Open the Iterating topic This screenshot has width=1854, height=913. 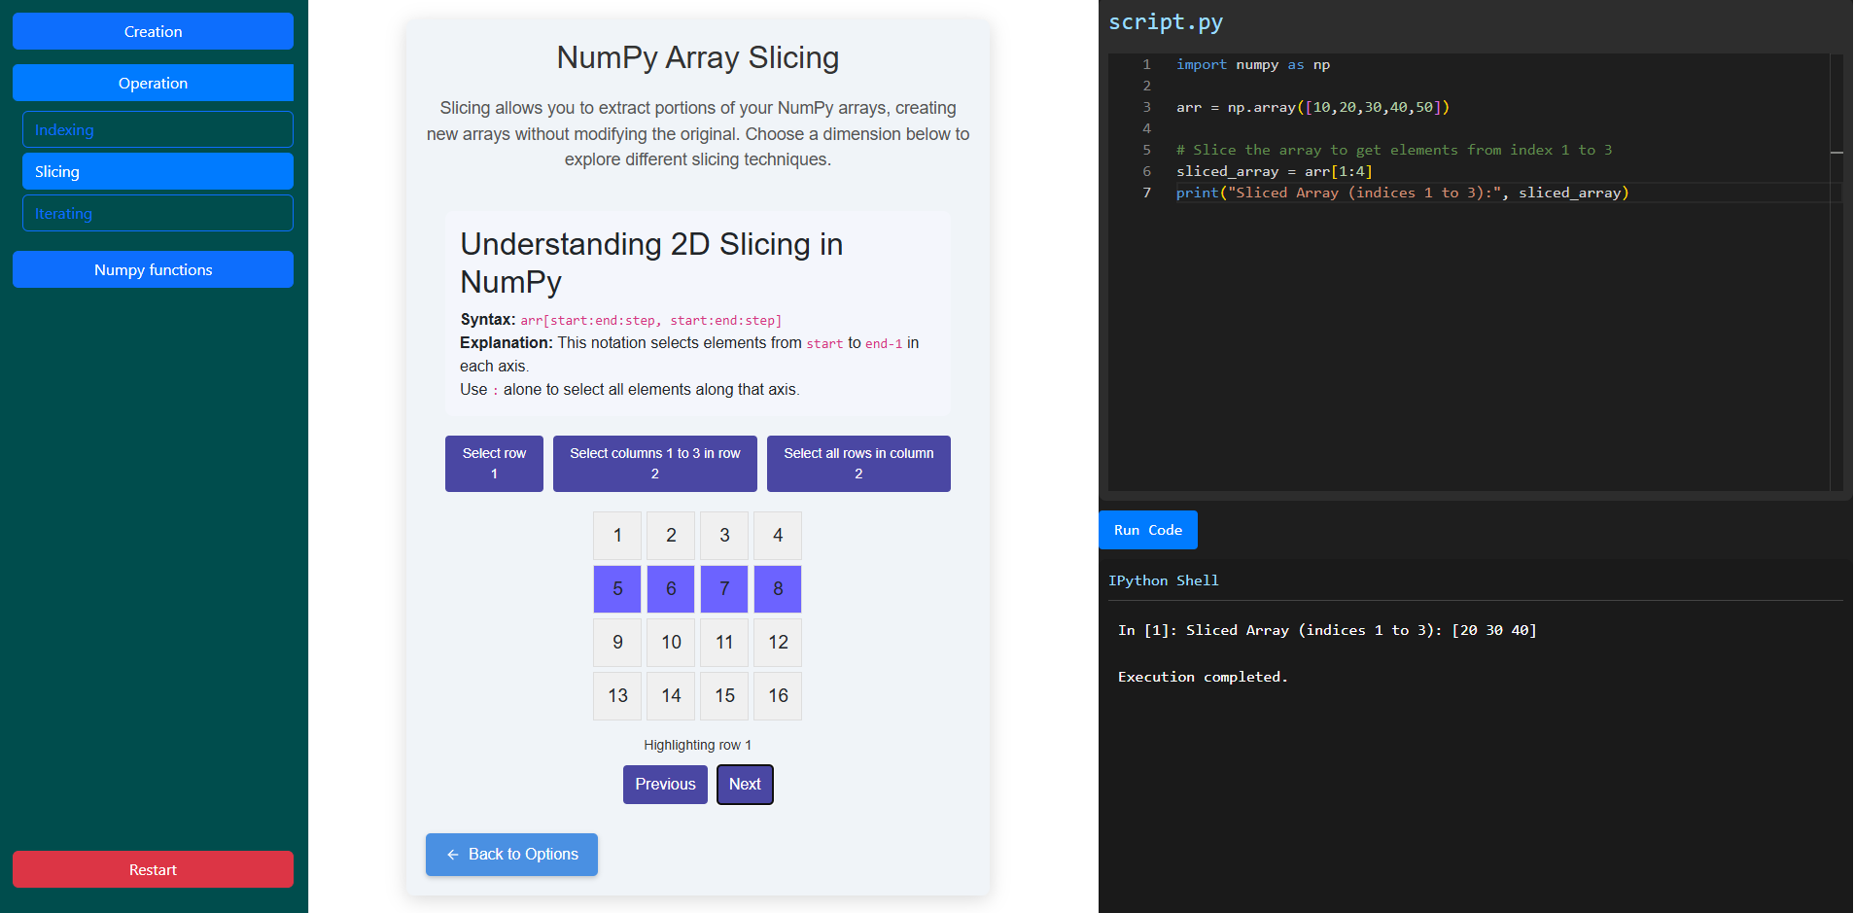(x=157, y=213)
